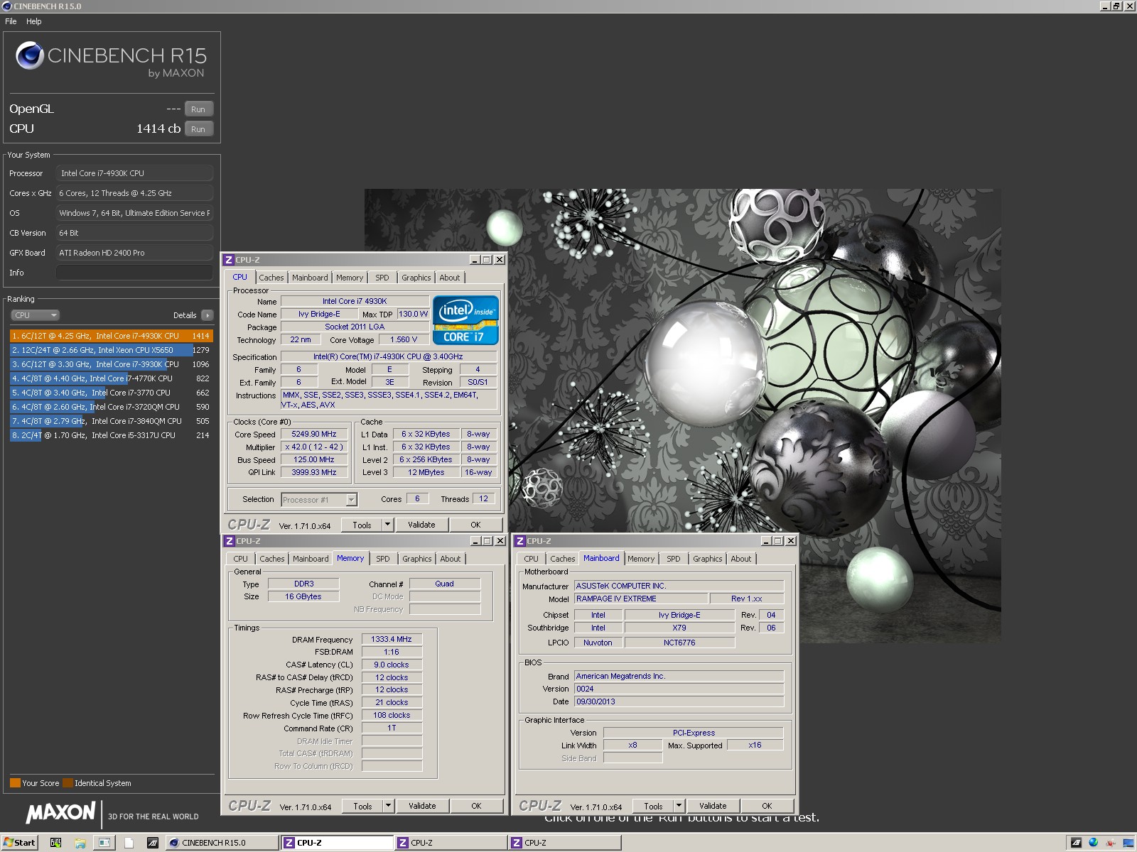Click the Cinebench R15 logo sphere icon
The height and width of the screenshot is (852, 1137).
pos(30,55)
